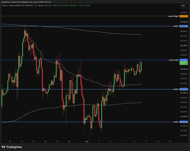Click date 9 on the time axis
This screenshot has width=190, height=151.
[134, 141]
